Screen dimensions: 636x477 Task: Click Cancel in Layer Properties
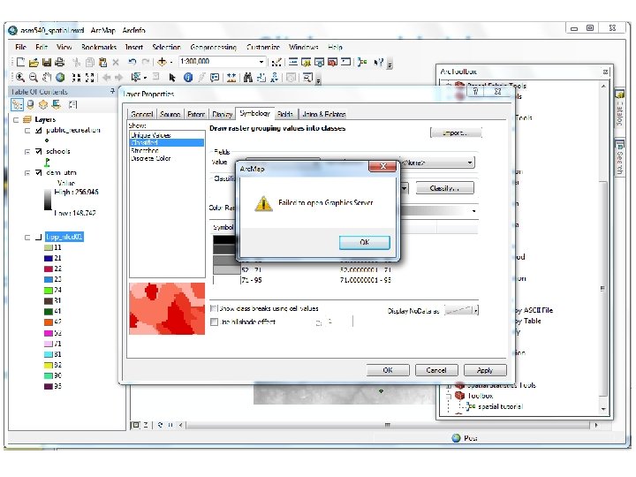[x=436, y=370]
